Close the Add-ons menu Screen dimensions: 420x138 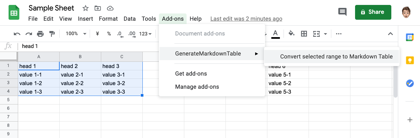[173, 19]
